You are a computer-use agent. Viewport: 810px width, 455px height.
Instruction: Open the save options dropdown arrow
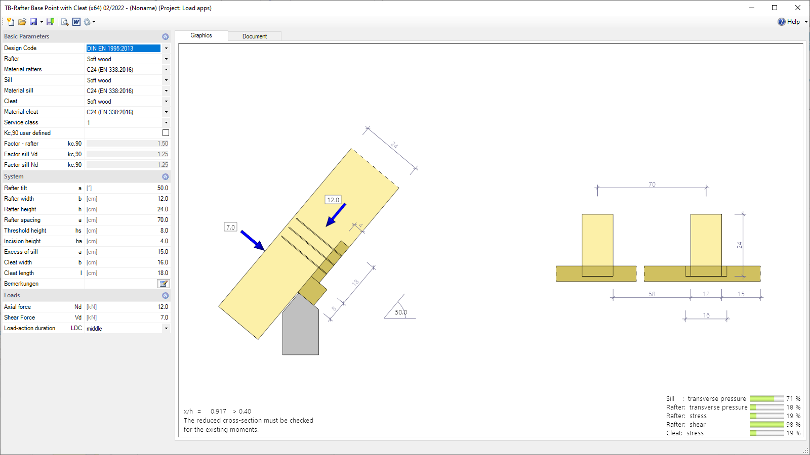(42, 22)
